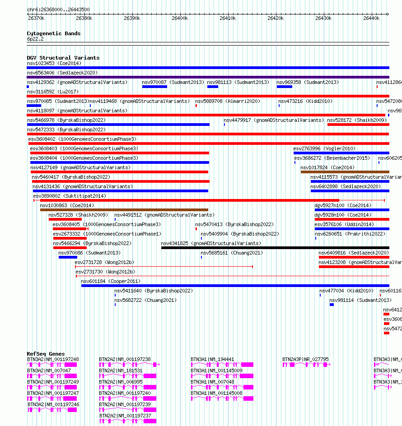Click nsv6402898 (Sedlazeck2020) label
This screenshot has width=402, height=426.
tap(346, 187)
